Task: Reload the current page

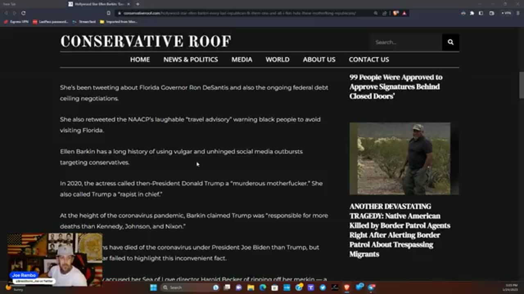Action: pyautogui.click(x=23, y=13)
